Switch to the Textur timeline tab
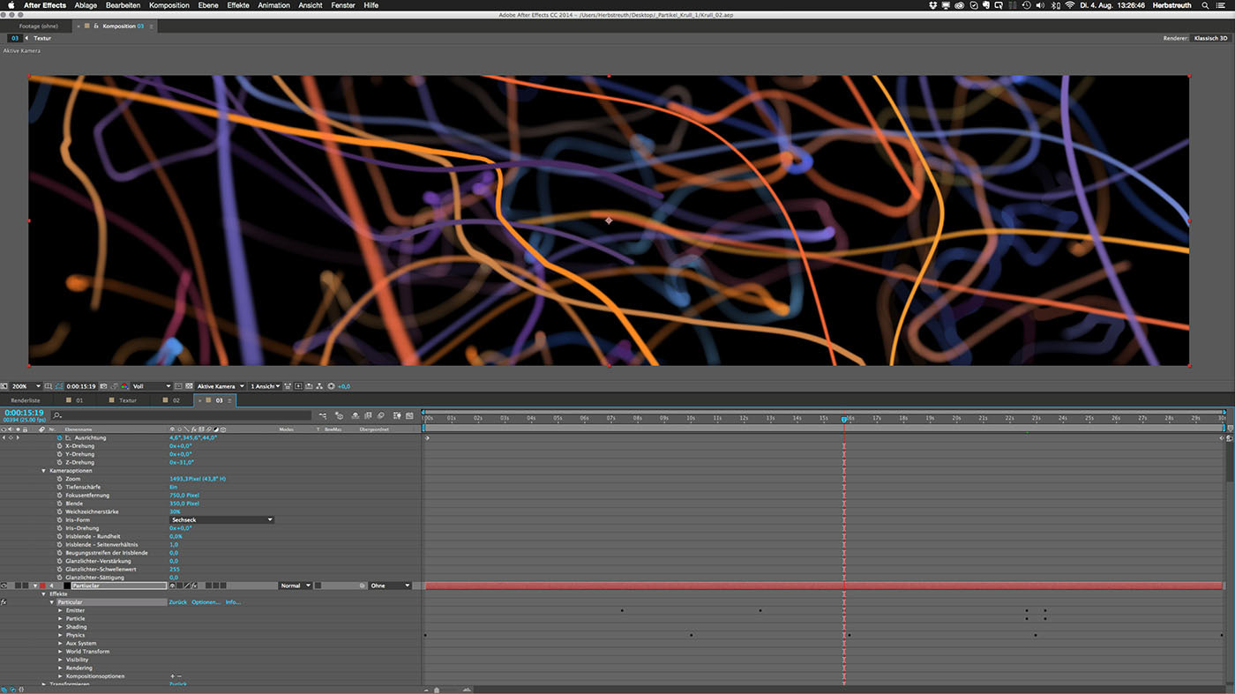 coord(128,400)
